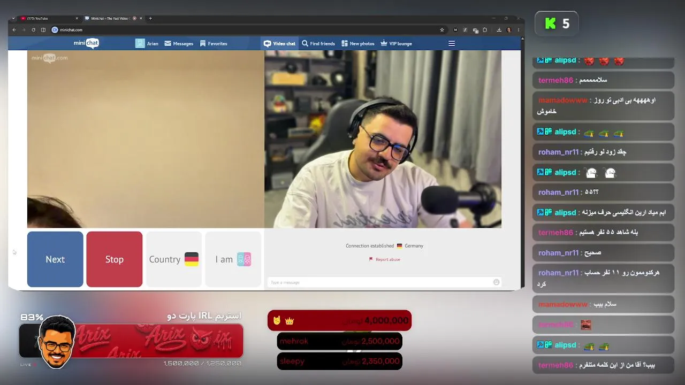Click the termeh86 username in the top chat message
Viewport: 685px width, 385px height.
pos(555,80)
